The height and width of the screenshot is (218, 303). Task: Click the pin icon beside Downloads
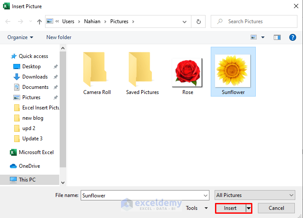[56, 77]
